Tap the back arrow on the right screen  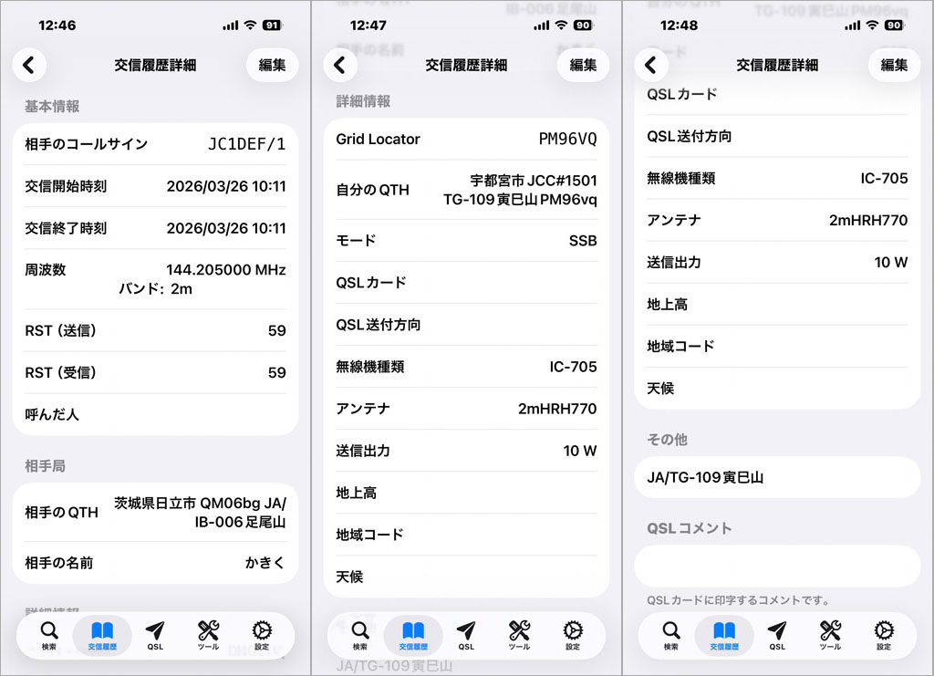(651, 66)
